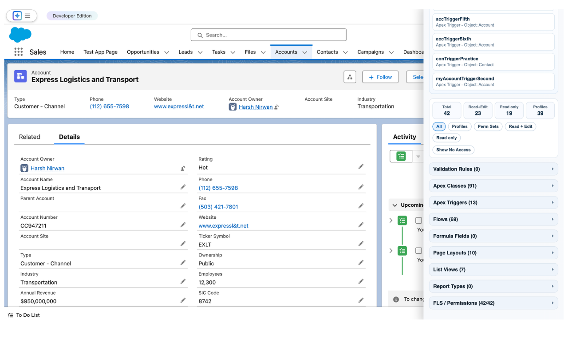Edit Account Site using the pencil icon
568x355 pixels.
coord(183,244)
